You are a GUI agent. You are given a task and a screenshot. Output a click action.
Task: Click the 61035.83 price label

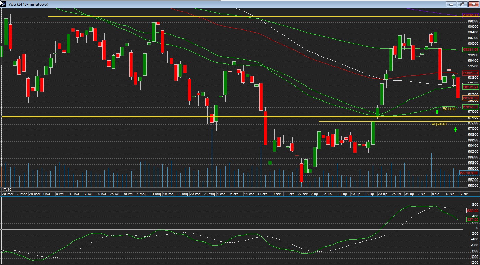[x=470, y=16]
